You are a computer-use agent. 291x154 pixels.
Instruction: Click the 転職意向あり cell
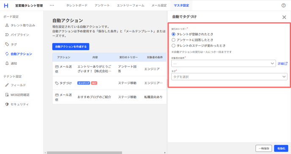pyautogui.click(x=153, y=97)
